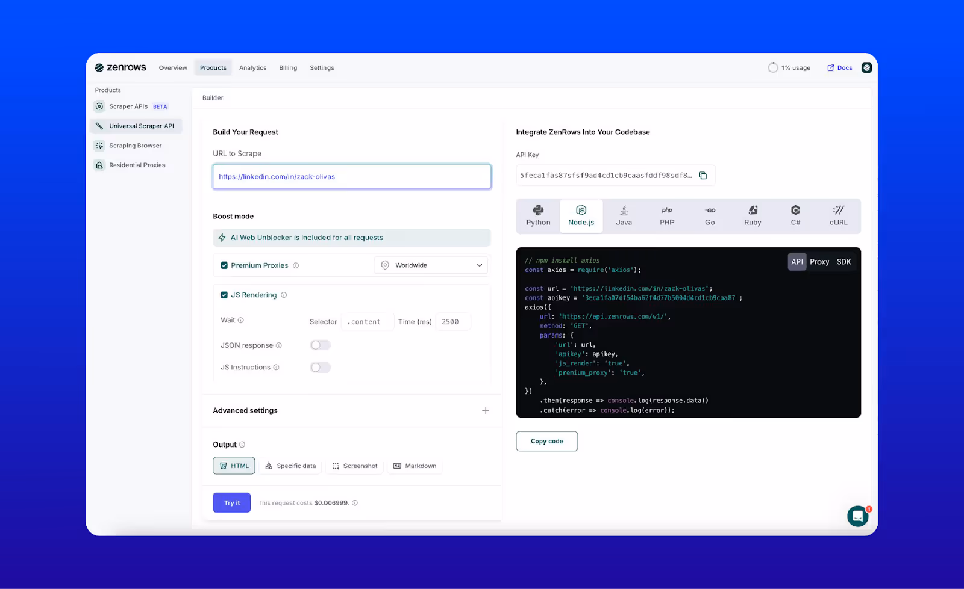The height and width of the screenshot is (589, 964).
Task: Select cURL language tab
Action: point(838,215)
